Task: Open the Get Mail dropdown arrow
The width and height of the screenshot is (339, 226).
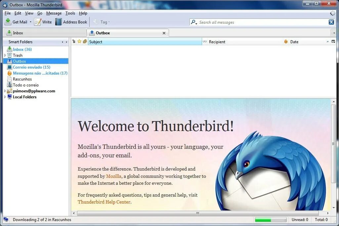Action: point(30,22)
